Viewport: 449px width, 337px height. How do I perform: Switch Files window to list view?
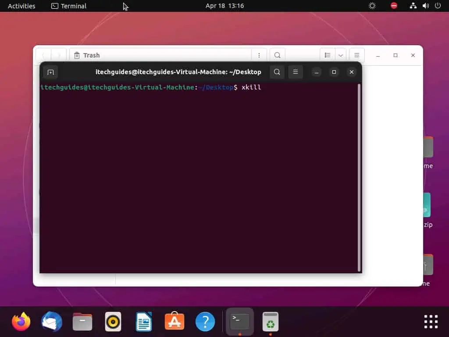[327, 55]
